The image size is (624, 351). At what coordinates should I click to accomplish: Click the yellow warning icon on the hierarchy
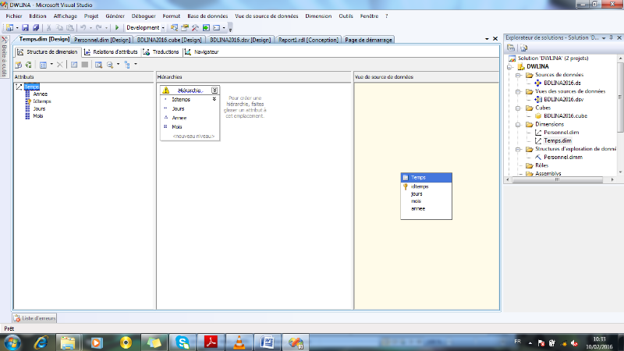pyautogui.click(x=165, y=90)
